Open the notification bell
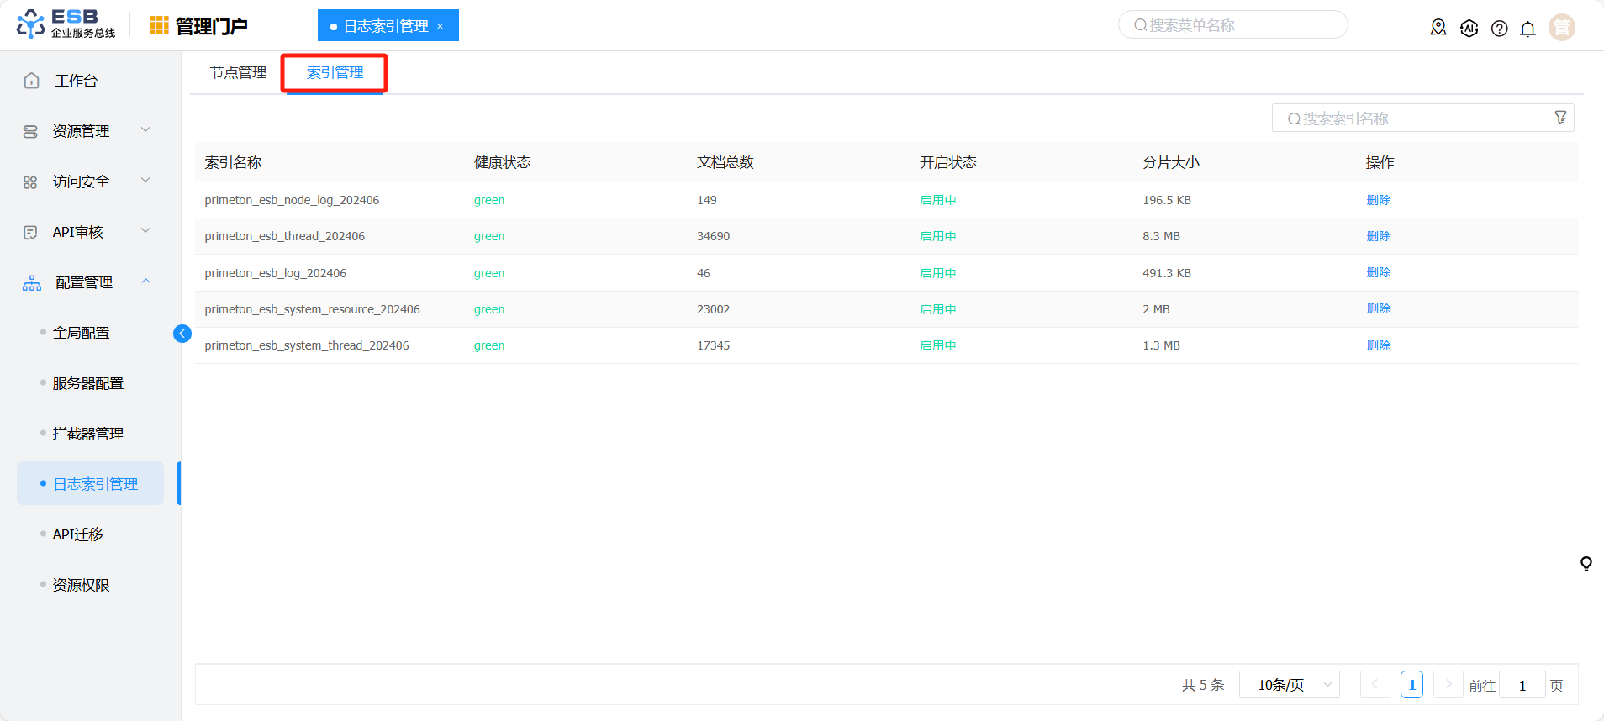 click(x=1527, y=29)
